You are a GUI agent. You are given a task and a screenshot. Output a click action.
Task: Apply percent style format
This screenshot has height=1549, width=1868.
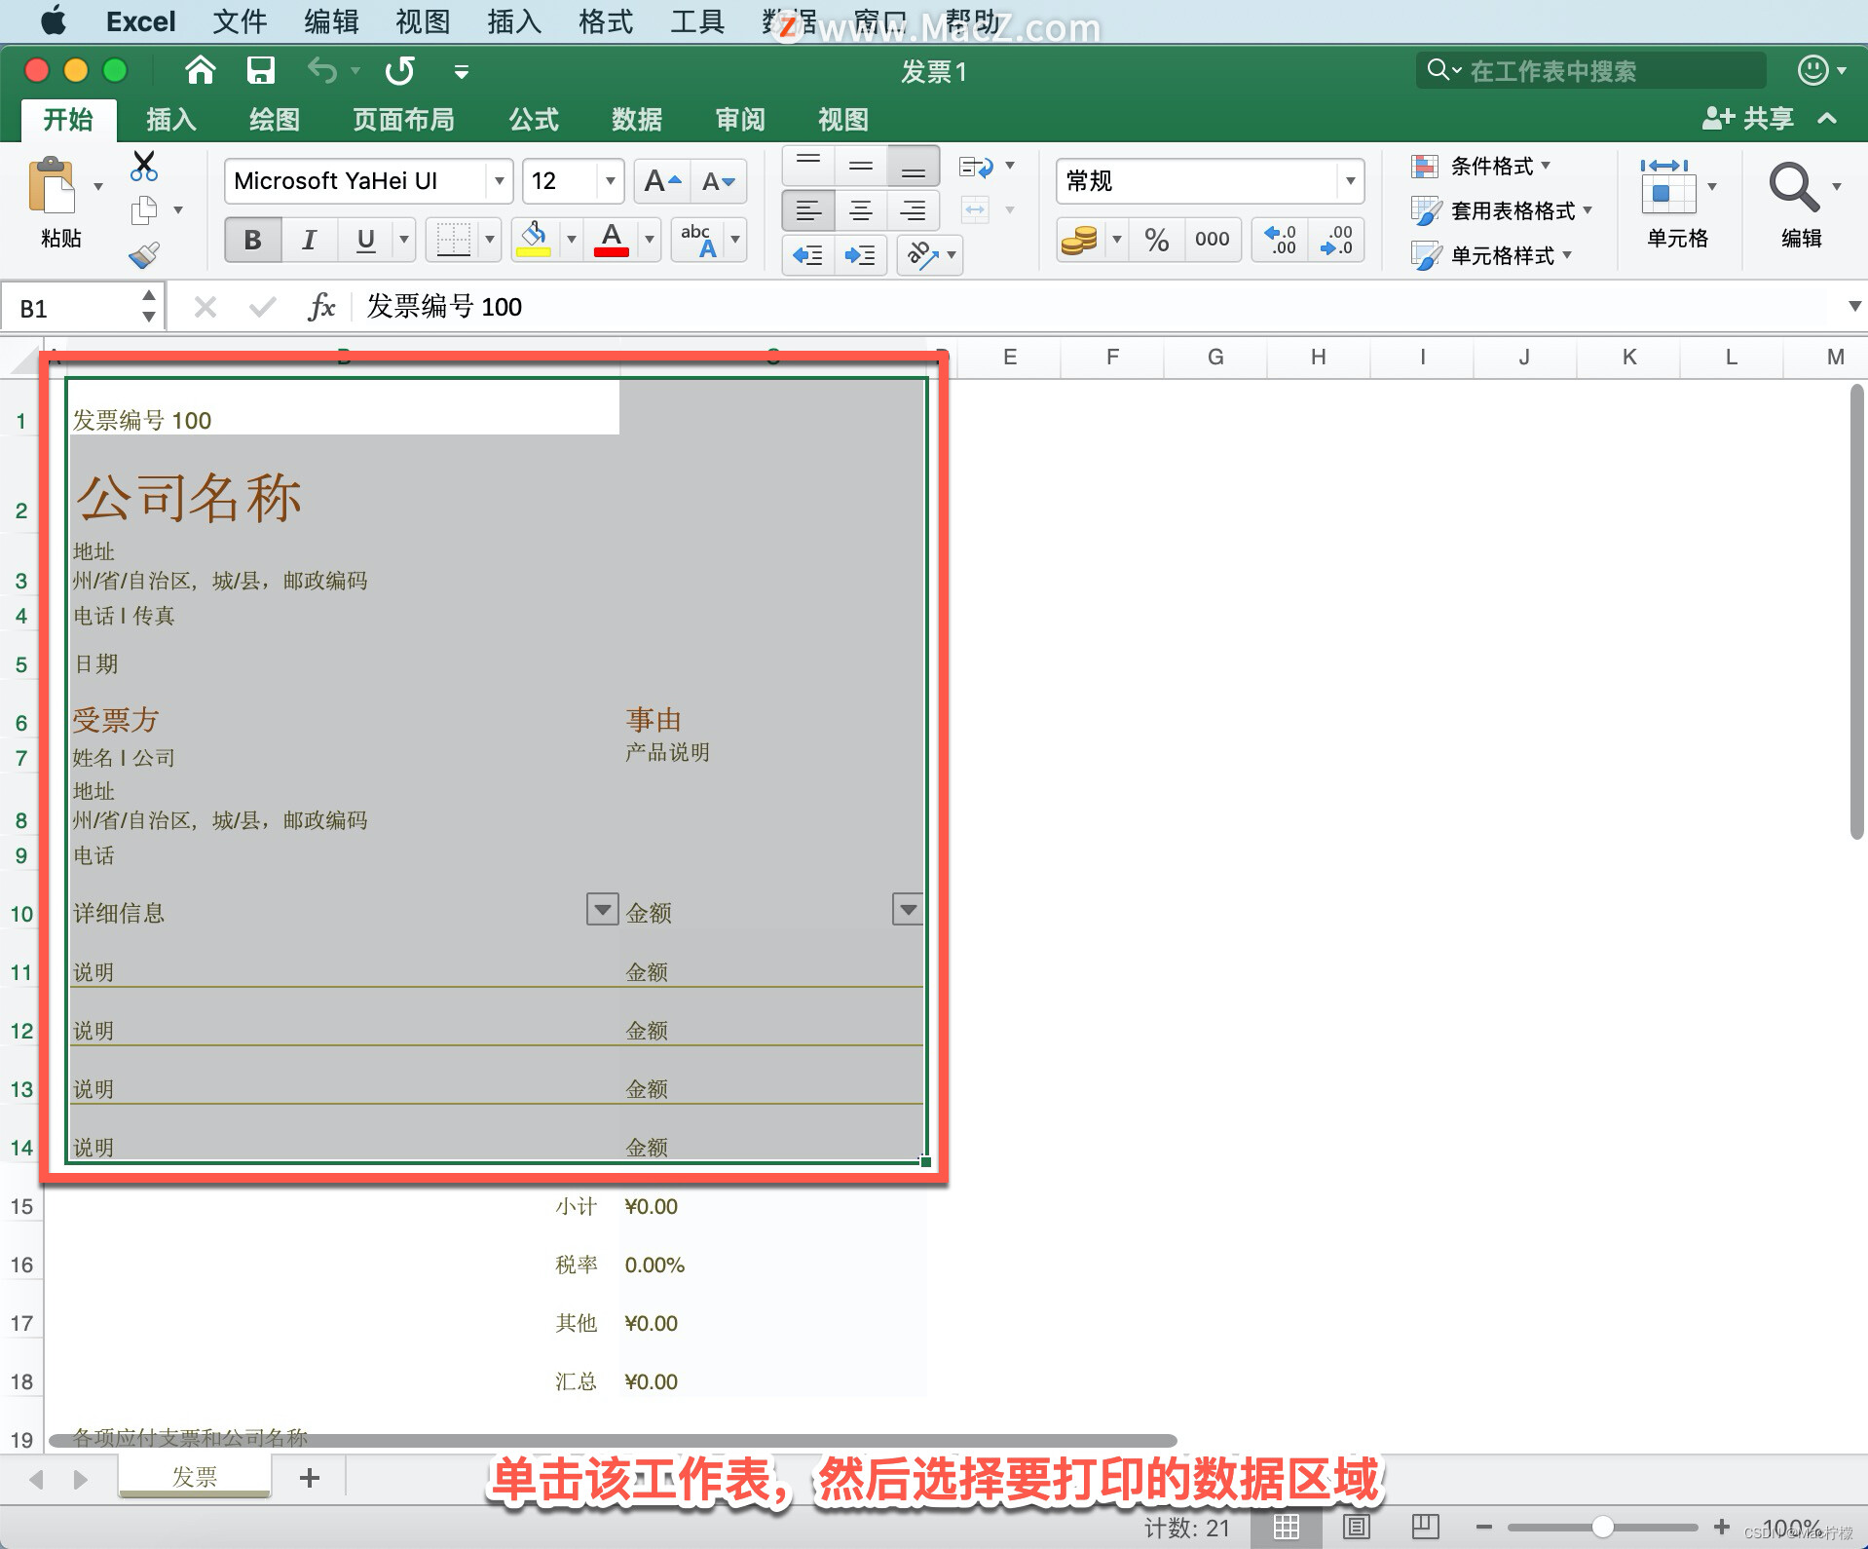(1156, 240)
